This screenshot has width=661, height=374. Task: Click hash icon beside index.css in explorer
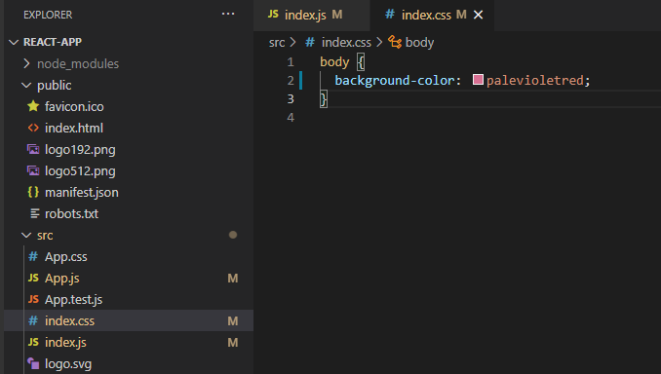[x=33, y=320]
